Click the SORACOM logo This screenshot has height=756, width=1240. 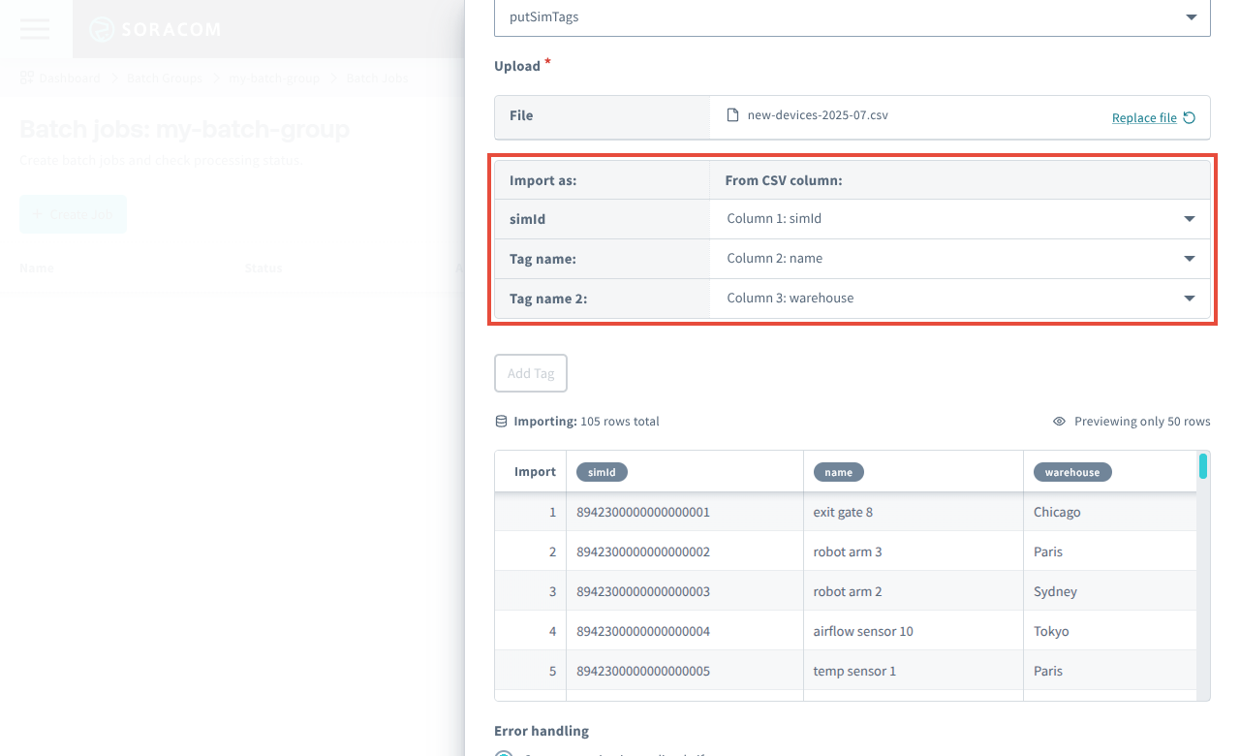153,29
